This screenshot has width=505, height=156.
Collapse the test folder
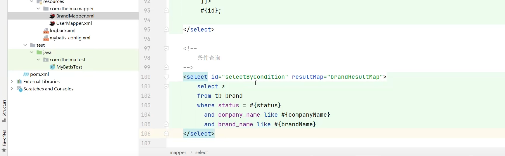25,45
